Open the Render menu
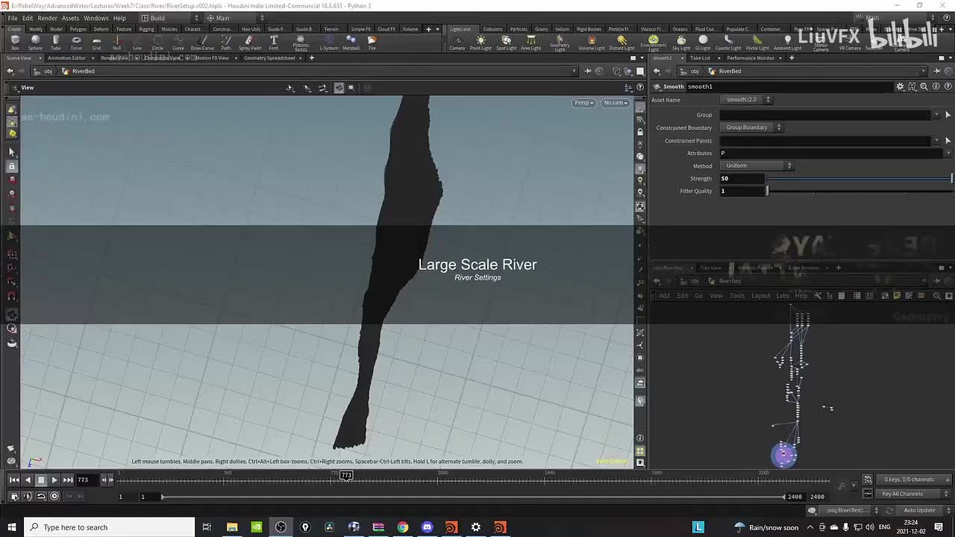The height and width of the screenshot is (537, 955). click(x=47, y=18)
